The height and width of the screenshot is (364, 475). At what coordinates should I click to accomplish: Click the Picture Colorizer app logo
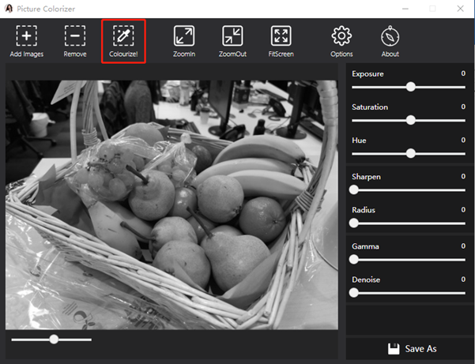coord(9,9)
